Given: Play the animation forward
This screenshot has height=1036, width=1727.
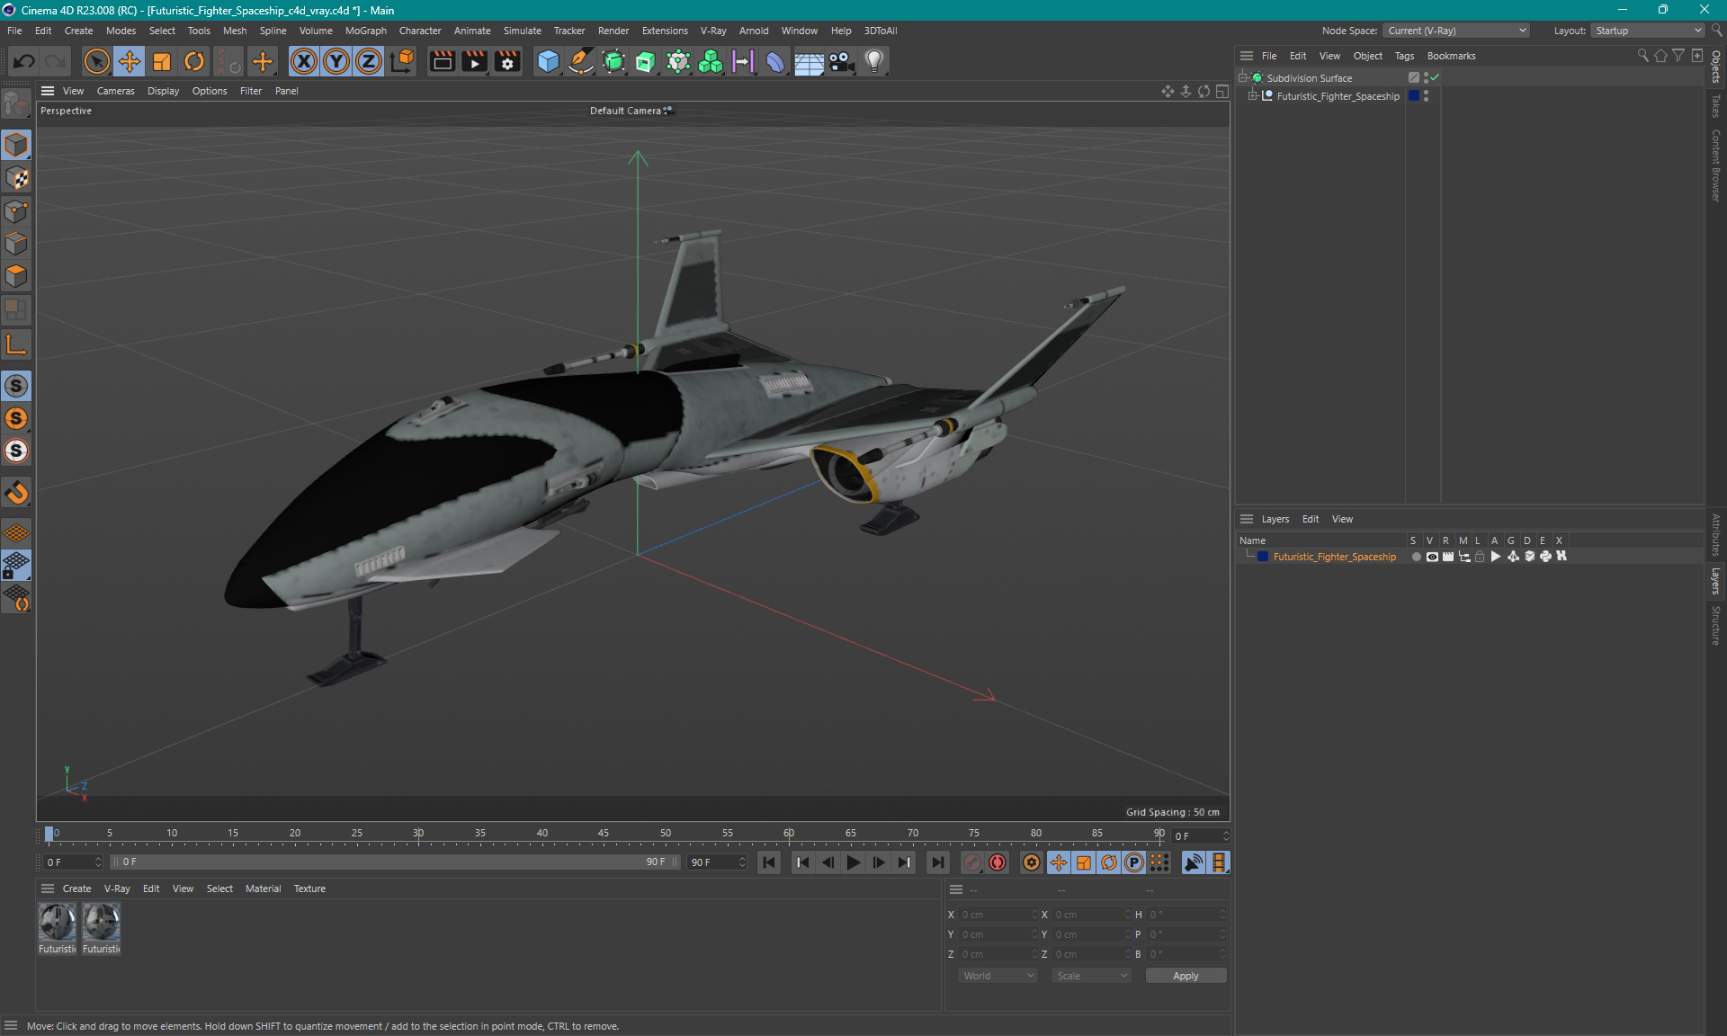Looking at the screenshot, I should (853, 862).
